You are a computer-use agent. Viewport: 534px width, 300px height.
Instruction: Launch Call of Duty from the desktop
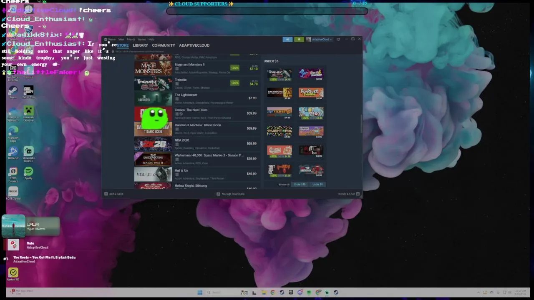click(28, 91)
